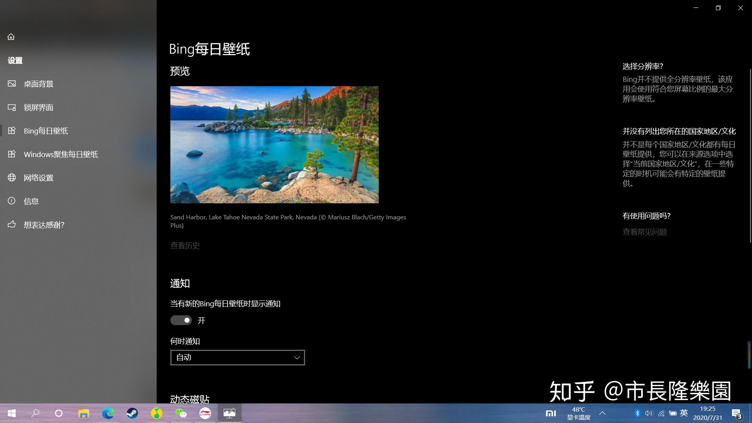Select Bing每日壁纸 in the sidebar
This screenshot has width=752, height=423.
(78, 131)
